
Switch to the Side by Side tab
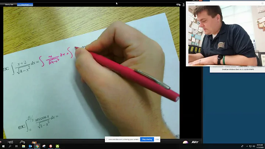9,4
